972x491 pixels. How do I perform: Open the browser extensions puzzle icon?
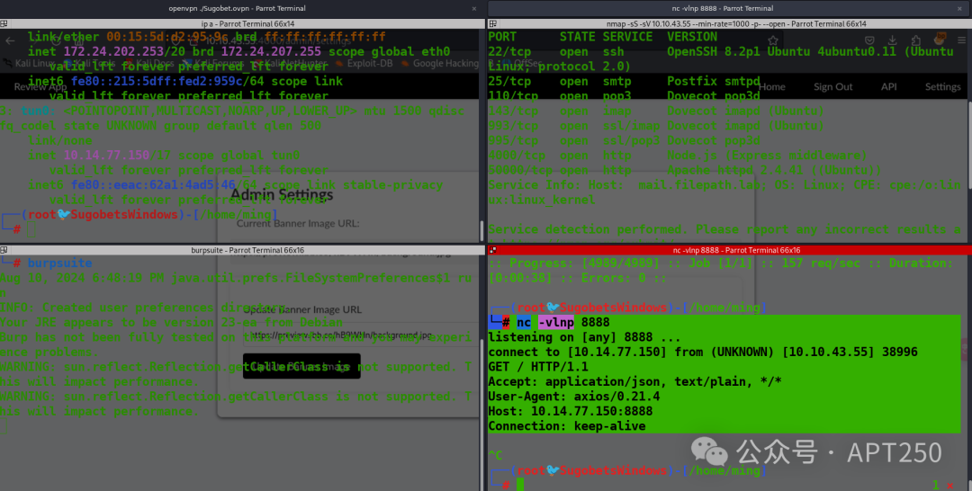916,40
